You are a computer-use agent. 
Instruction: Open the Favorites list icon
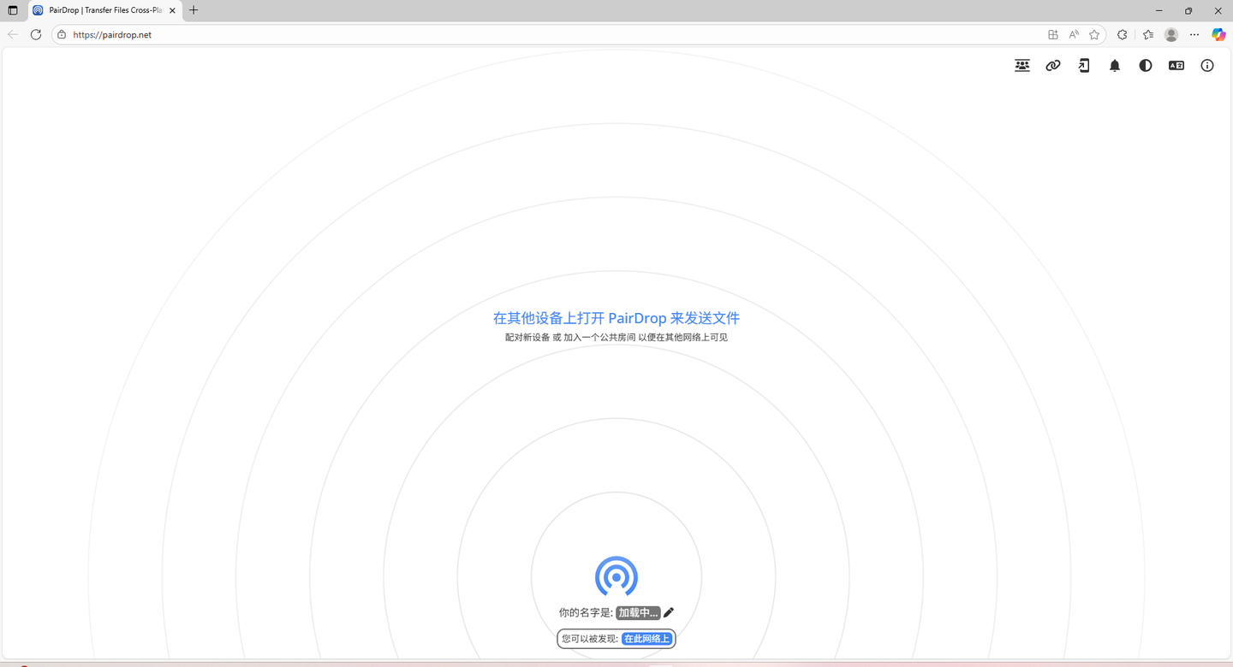coord(1148,35)
